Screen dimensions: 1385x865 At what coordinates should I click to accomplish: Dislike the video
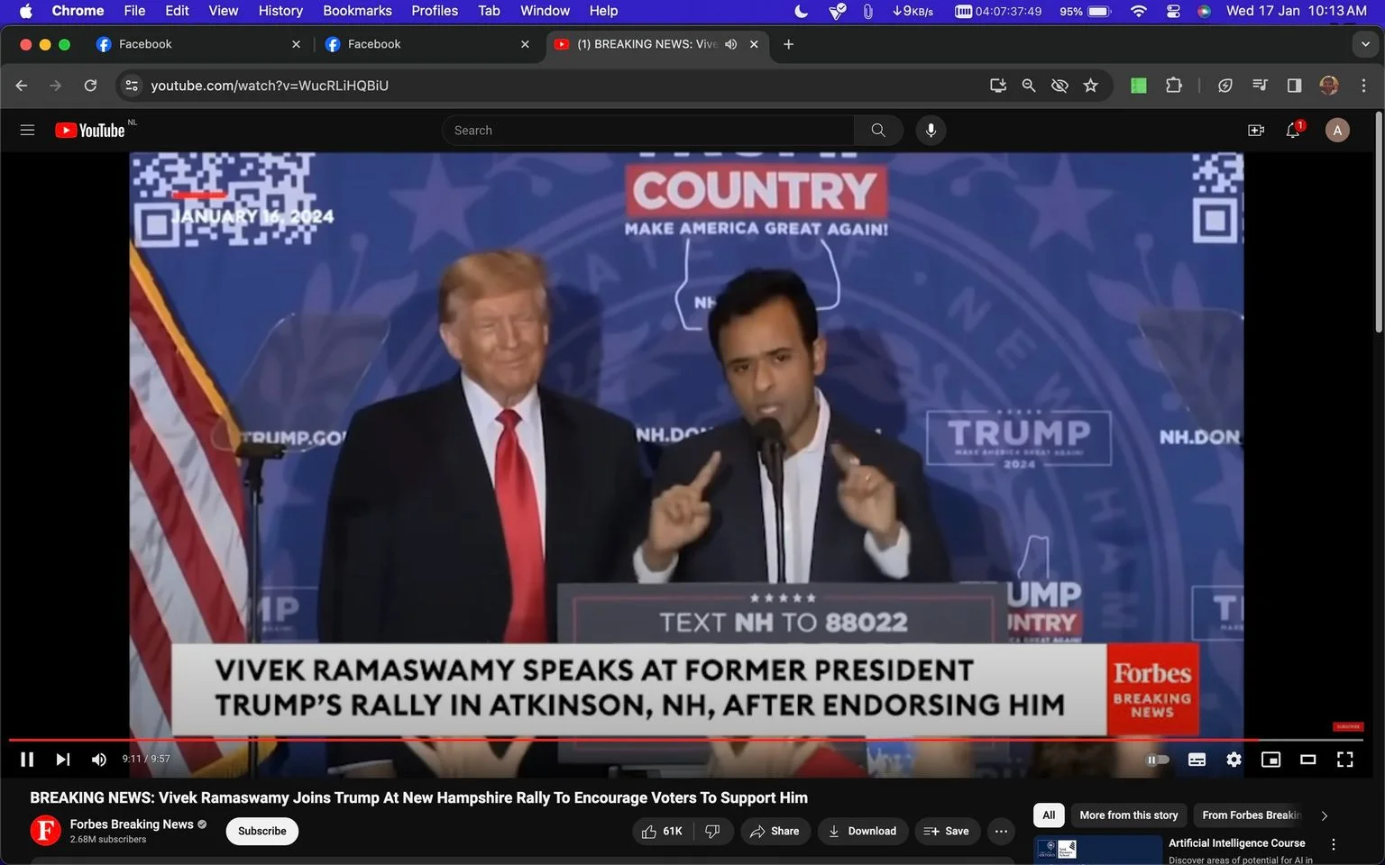712,831
